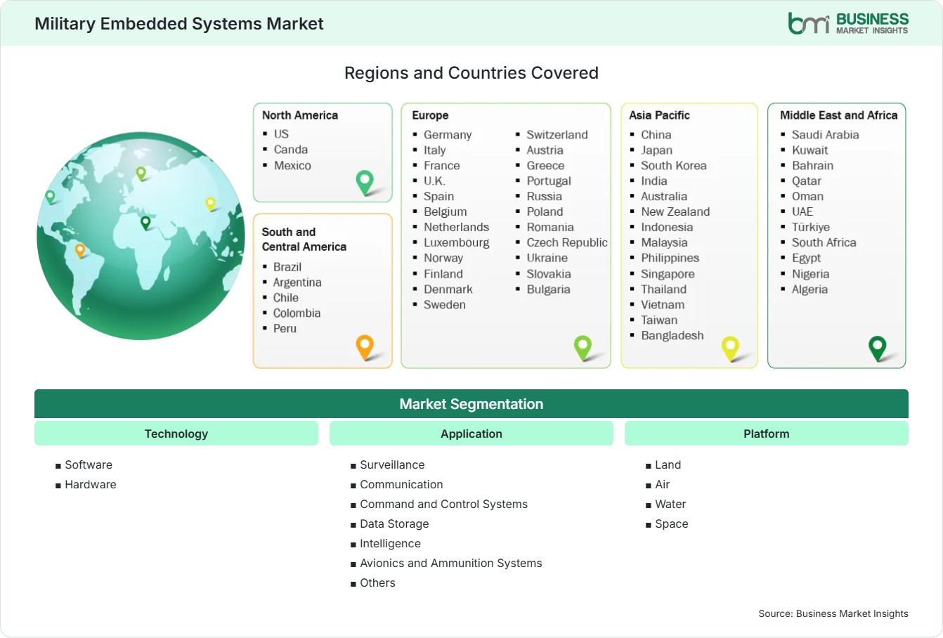
Task: Click Land under Platform
Action: (x=668, y=465)
